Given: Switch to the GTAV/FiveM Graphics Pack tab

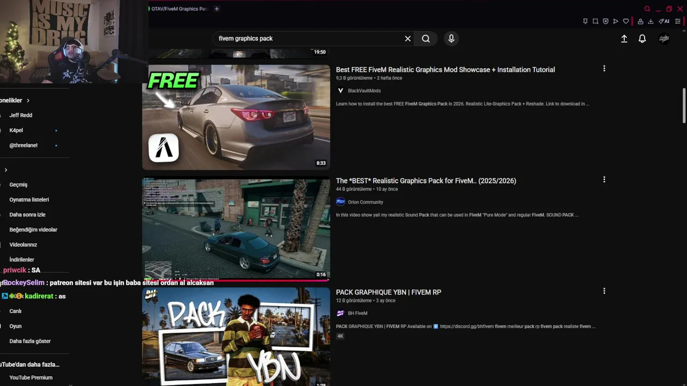Looking at the screenshot, I should click(x=179, y=9).
